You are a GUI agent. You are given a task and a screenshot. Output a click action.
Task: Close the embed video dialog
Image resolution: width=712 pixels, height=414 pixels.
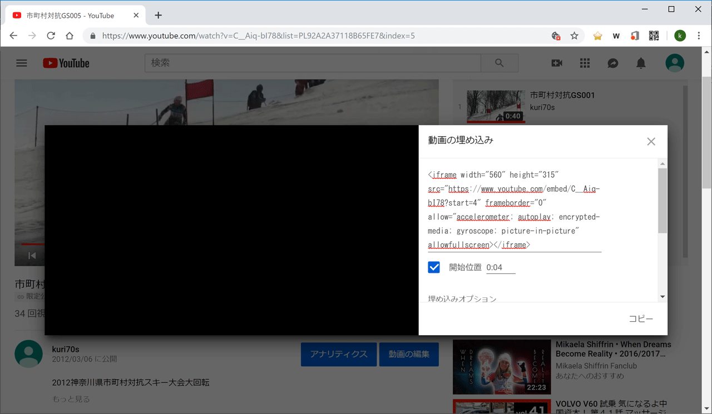651,142
